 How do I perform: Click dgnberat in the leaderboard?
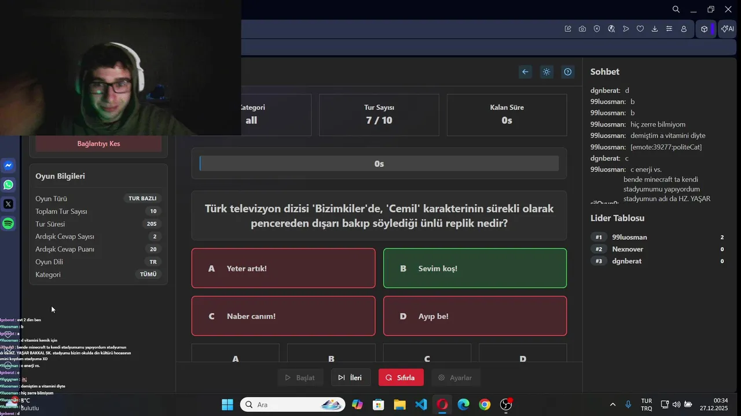(626, 261)
